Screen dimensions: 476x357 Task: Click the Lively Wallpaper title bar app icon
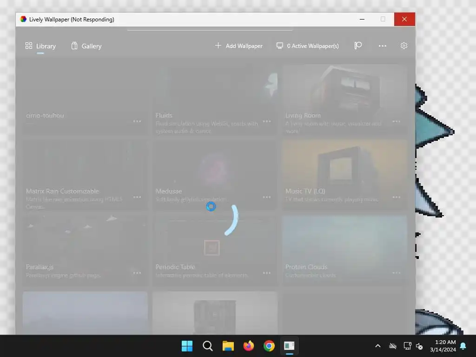coord(23,19)
